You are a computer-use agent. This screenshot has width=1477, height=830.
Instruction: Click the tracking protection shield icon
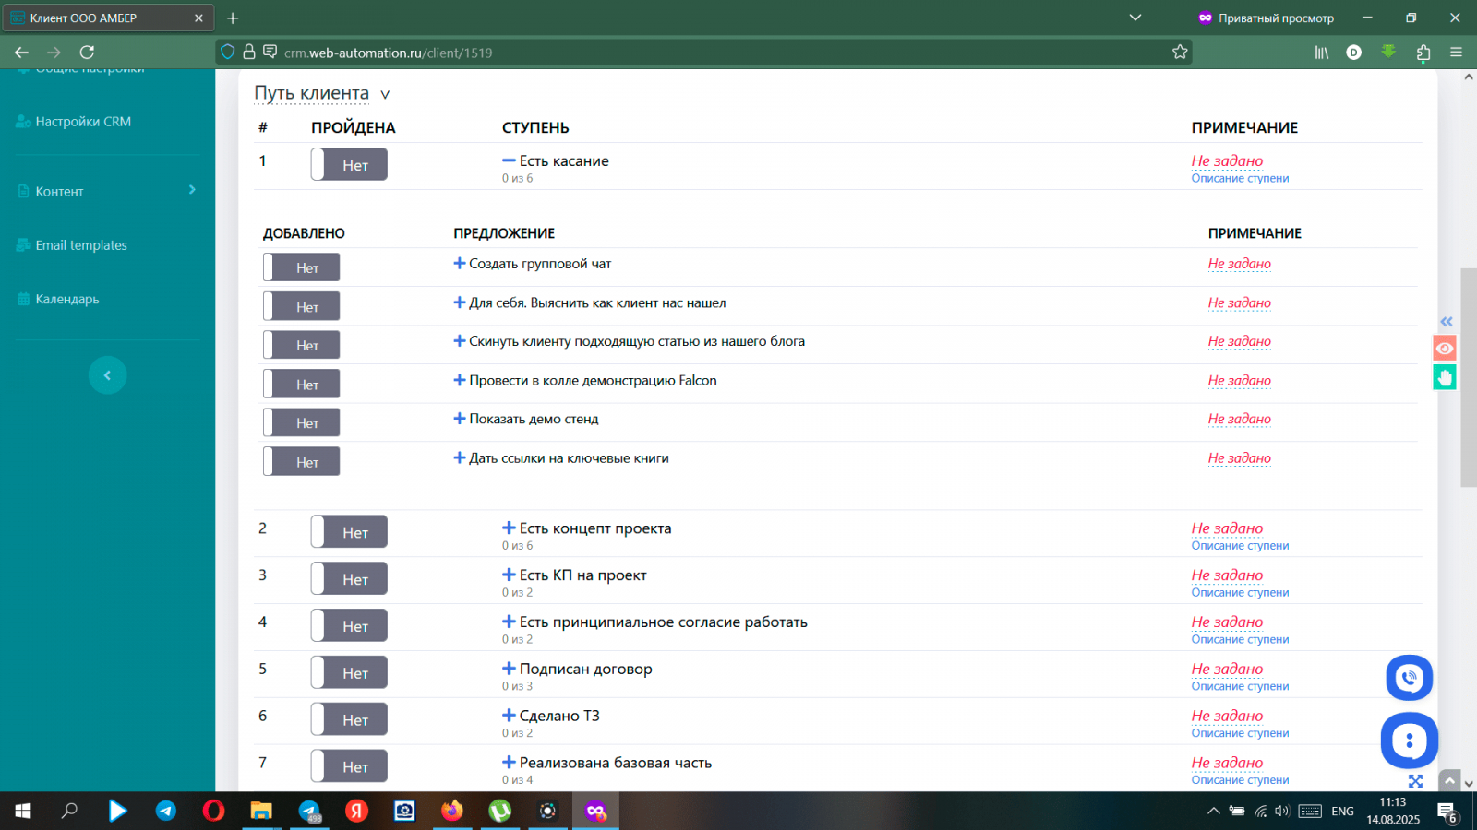[228, 53]
